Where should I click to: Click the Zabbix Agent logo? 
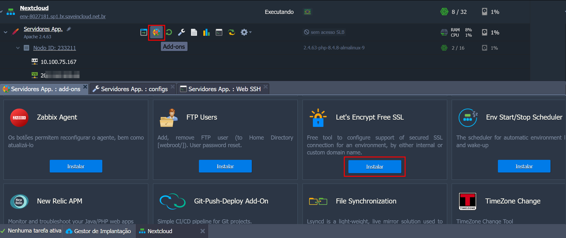[19, 118]
